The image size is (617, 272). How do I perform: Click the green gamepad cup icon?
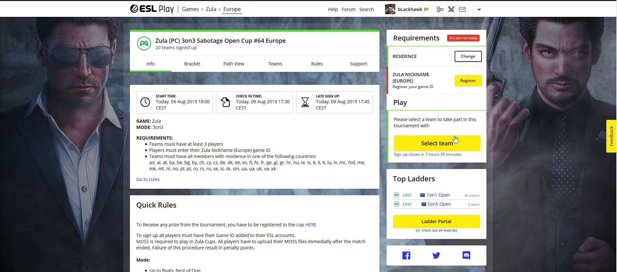click(x=144, y=43)
